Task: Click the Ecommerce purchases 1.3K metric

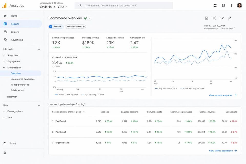Action: pos(63,43)
